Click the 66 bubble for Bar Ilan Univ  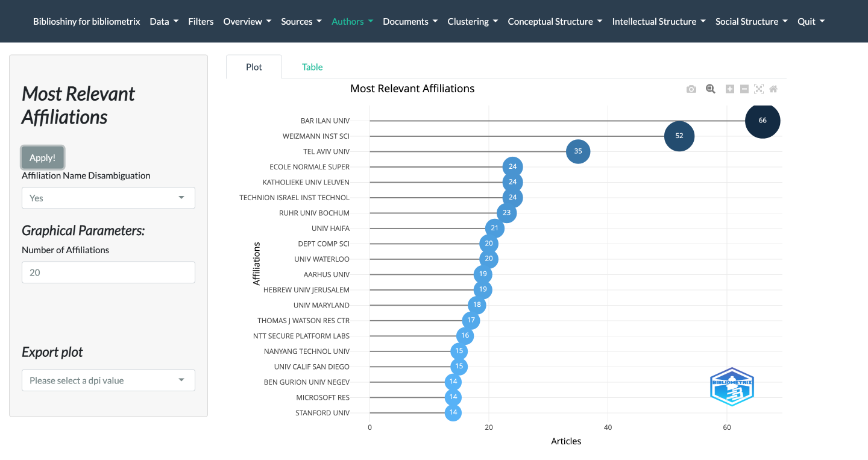pos(763,121)
